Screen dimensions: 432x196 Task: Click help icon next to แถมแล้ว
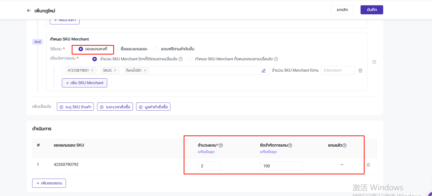[x=344, y=145]
